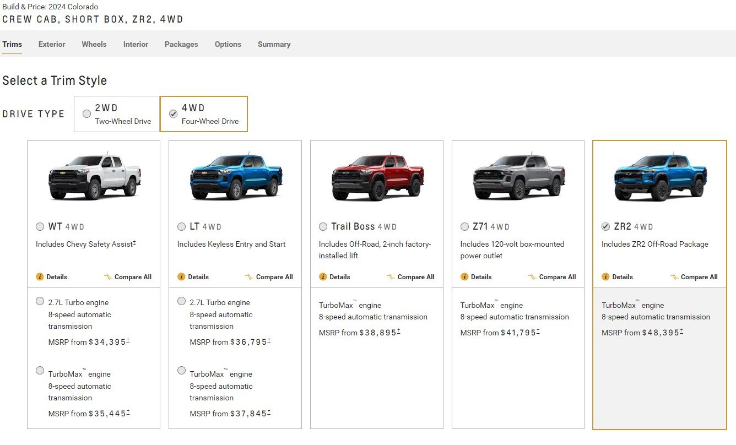Screen dimensions: 736x445
Task: Select the Z71 4WD trim radio button
Action: pos(464,227)
